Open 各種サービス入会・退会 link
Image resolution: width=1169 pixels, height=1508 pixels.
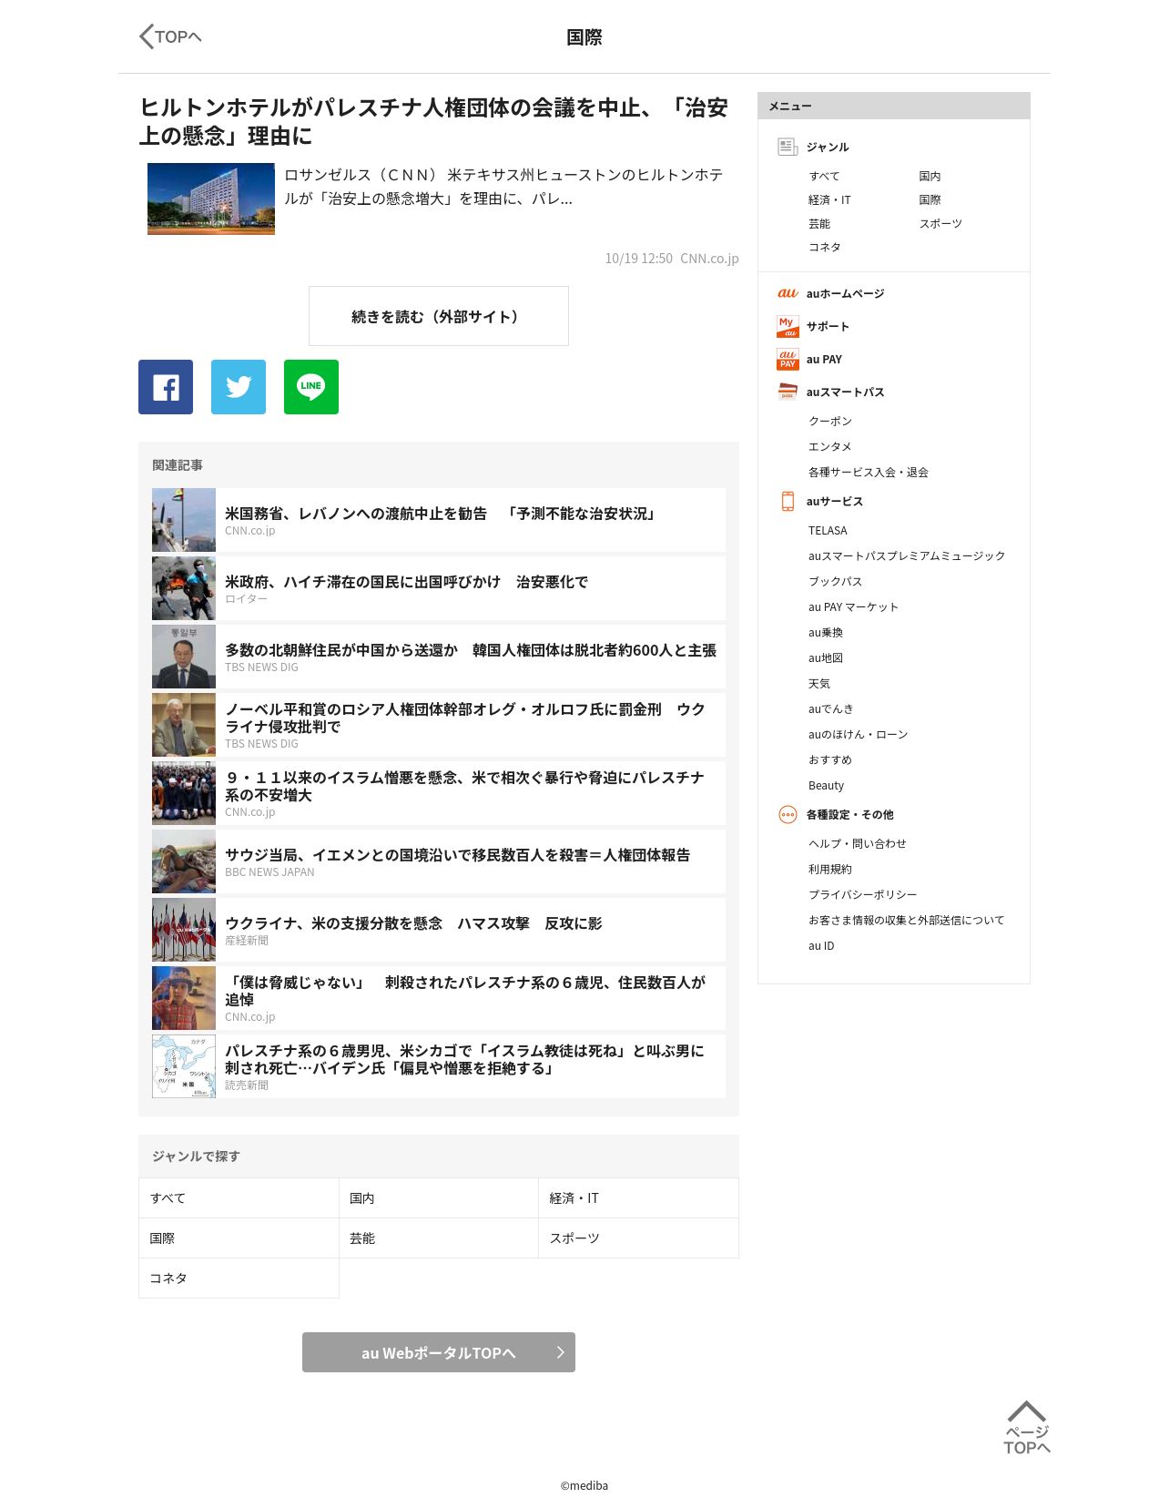[x=869, y=472]
